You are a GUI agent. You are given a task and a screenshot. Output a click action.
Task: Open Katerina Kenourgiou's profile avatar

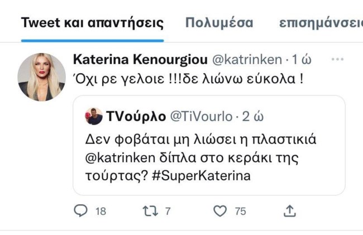point(42,77)
